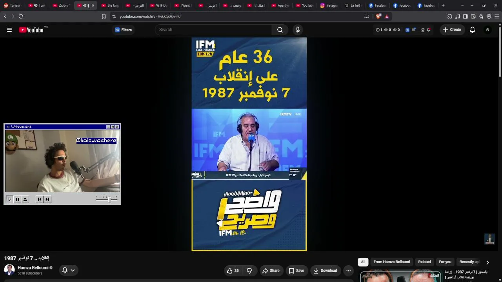502x282 pixels.
Task: Skip to next in Webcam.mp4 window
Action: coord(47,199)
